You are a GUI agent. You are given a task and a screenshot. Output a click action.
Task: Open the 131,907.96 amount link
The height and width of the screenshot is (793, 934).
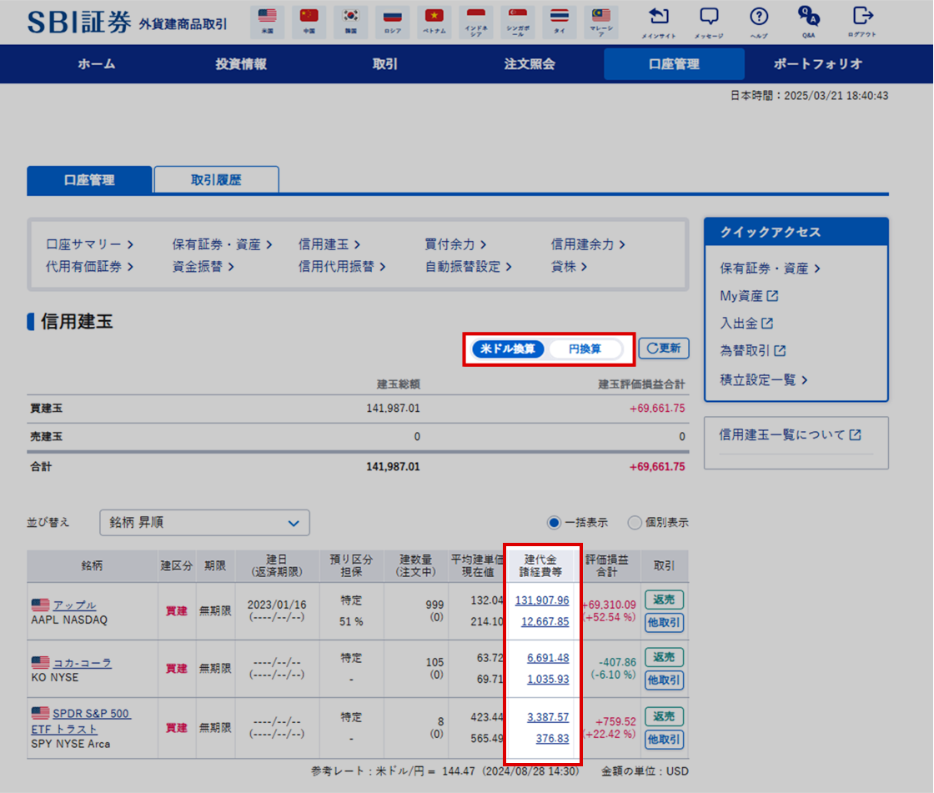point(542,600)
